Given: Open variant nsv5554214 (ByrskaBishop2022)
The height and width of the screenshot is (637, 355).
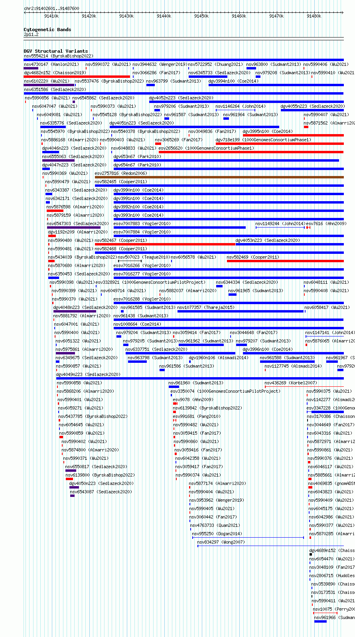Looking at the screenshot, I should point(59,56).
